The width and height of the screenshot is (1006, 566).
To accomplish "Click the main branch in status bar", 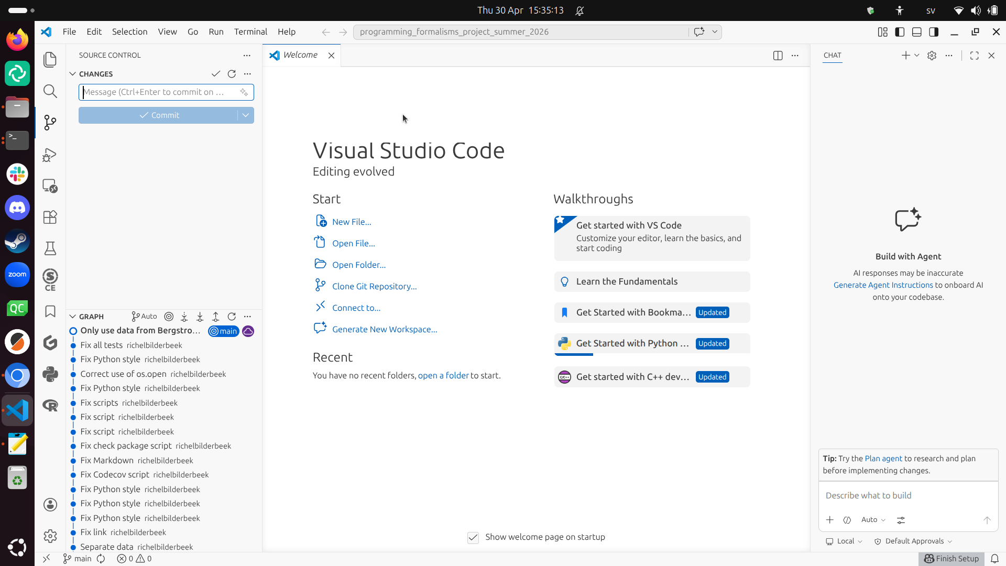I will tap(77, 559).
